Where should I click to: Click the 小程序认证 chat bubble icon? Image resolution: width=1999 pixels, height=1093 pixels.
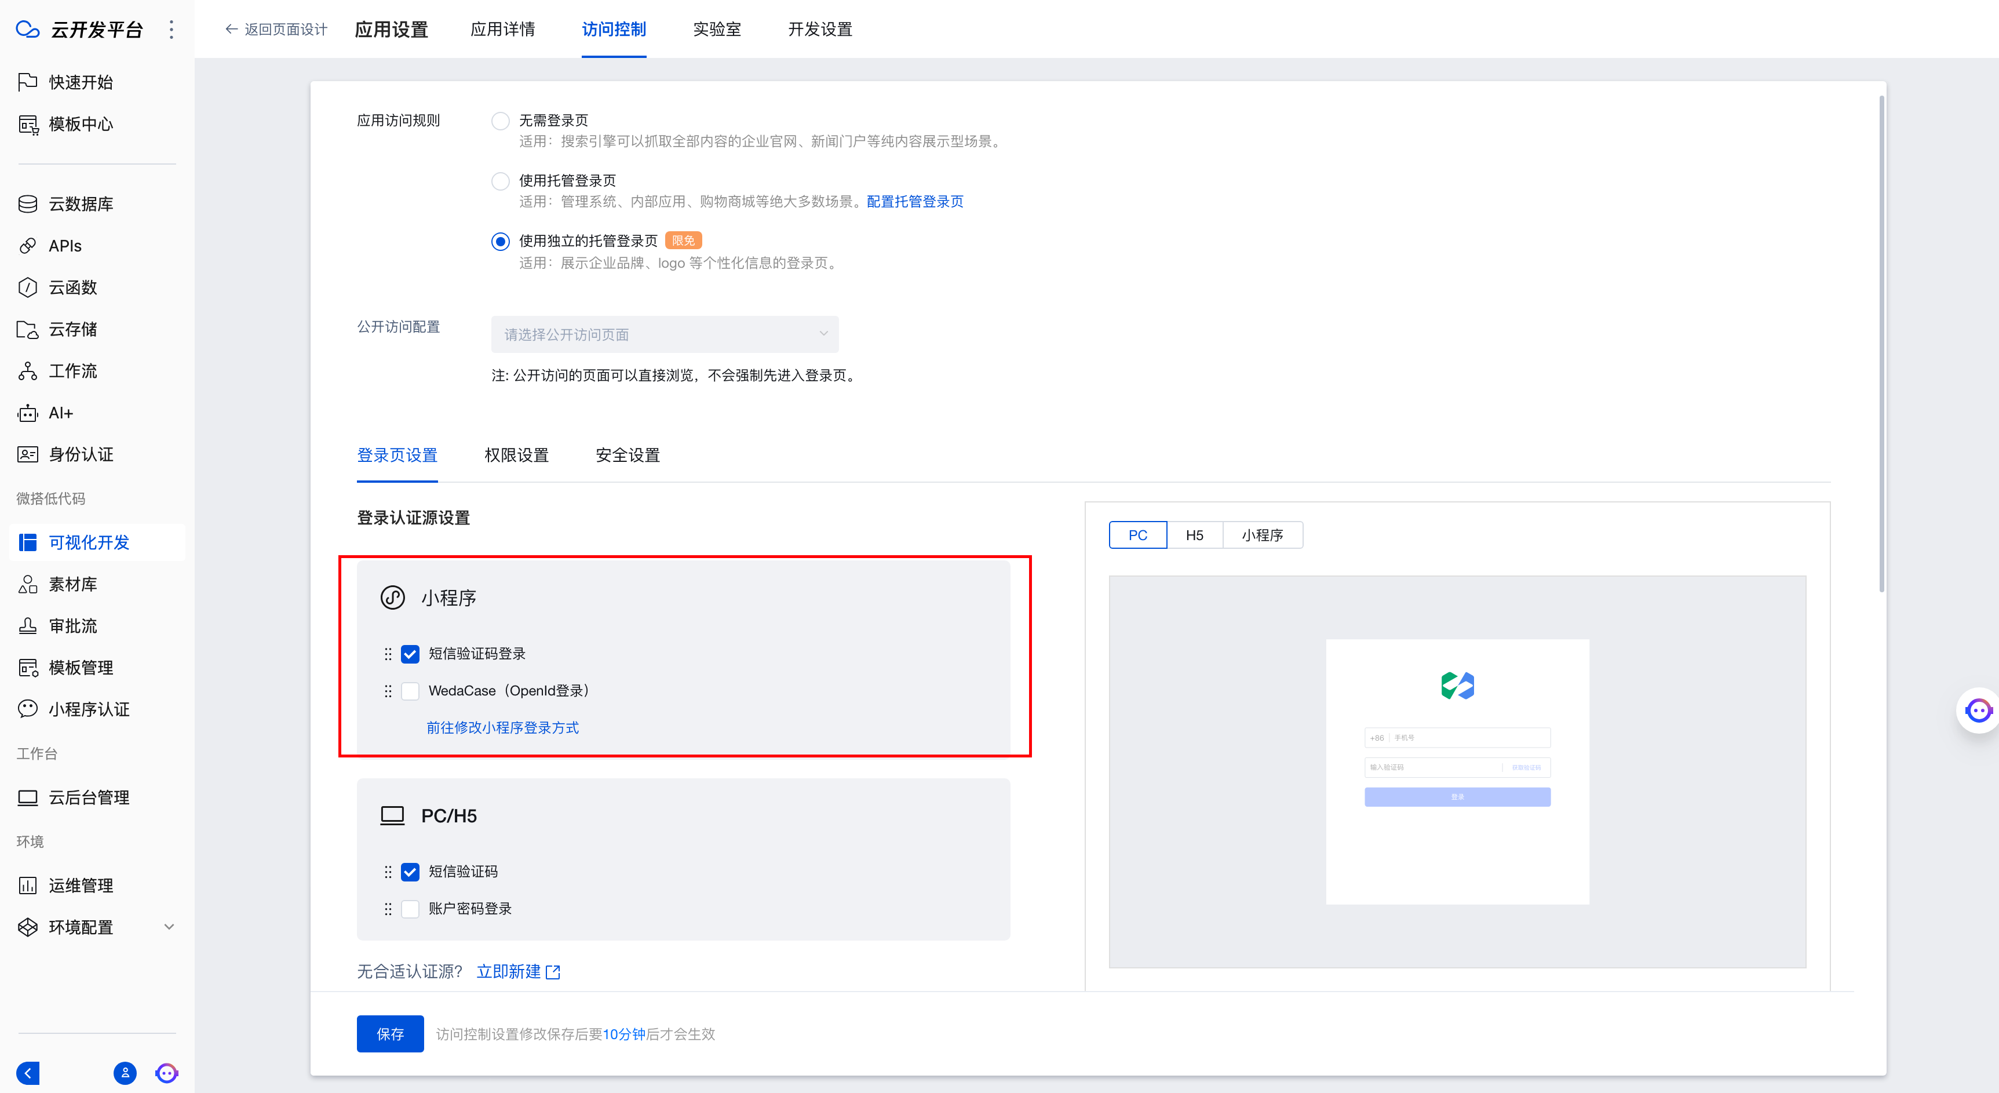tap(28, 709)
